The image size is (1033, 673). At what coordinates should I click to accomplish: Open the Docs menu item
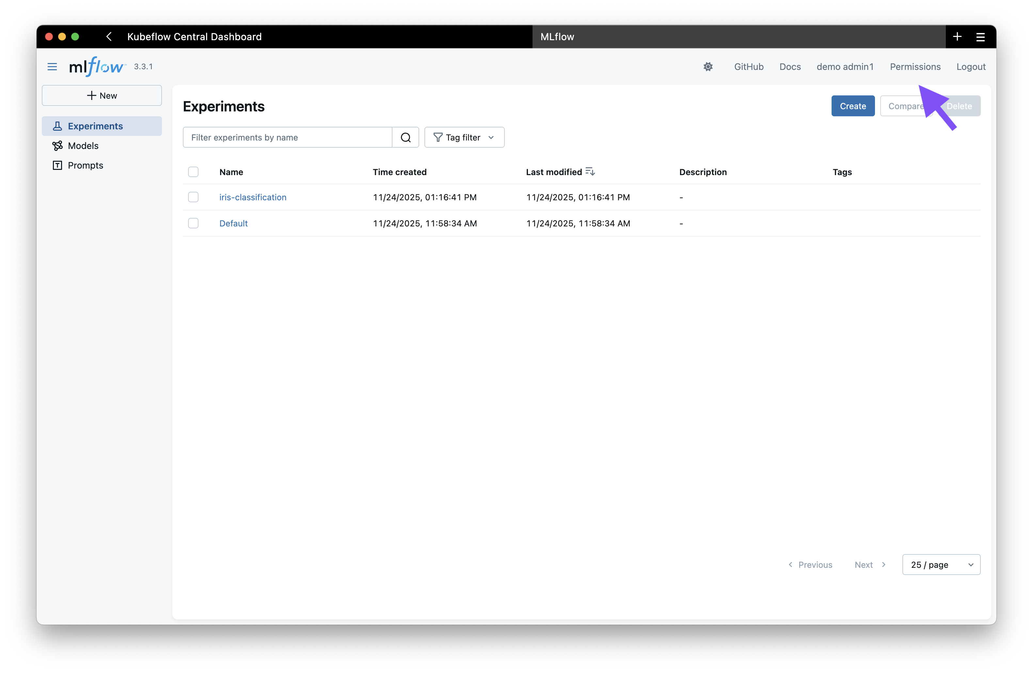coord(789,66)
